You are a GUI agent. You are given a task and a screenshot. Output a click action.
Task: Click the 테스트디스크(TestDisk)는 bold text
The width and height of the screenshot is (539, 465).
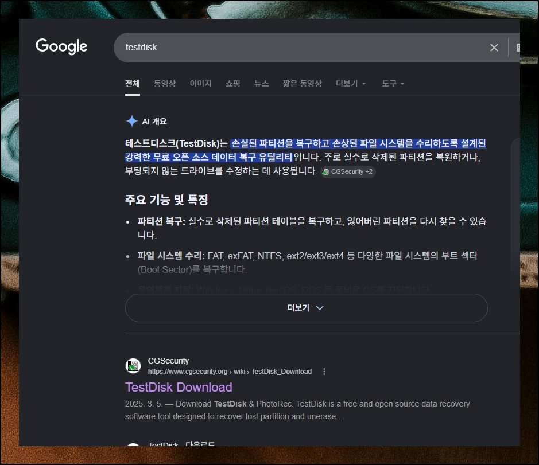coord(176,143)
